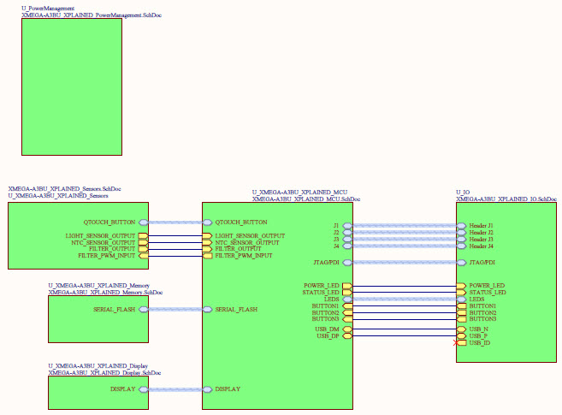Select the U_PowerManagement green sheet symbol
This screenshot has width=562, height=415.
point(72,87)
